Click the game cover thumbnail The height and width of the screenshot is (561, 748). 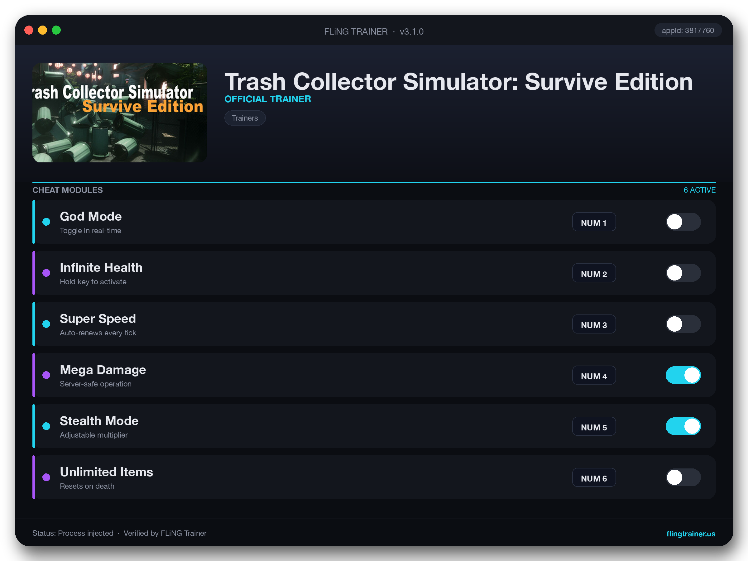(x=119, y=112)
